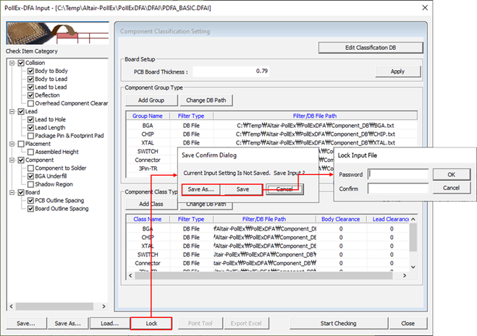Image resolution: width=477 pixels, height=336 pixels.
Task: Collapse the Board category node
Action: click(12, 193)
